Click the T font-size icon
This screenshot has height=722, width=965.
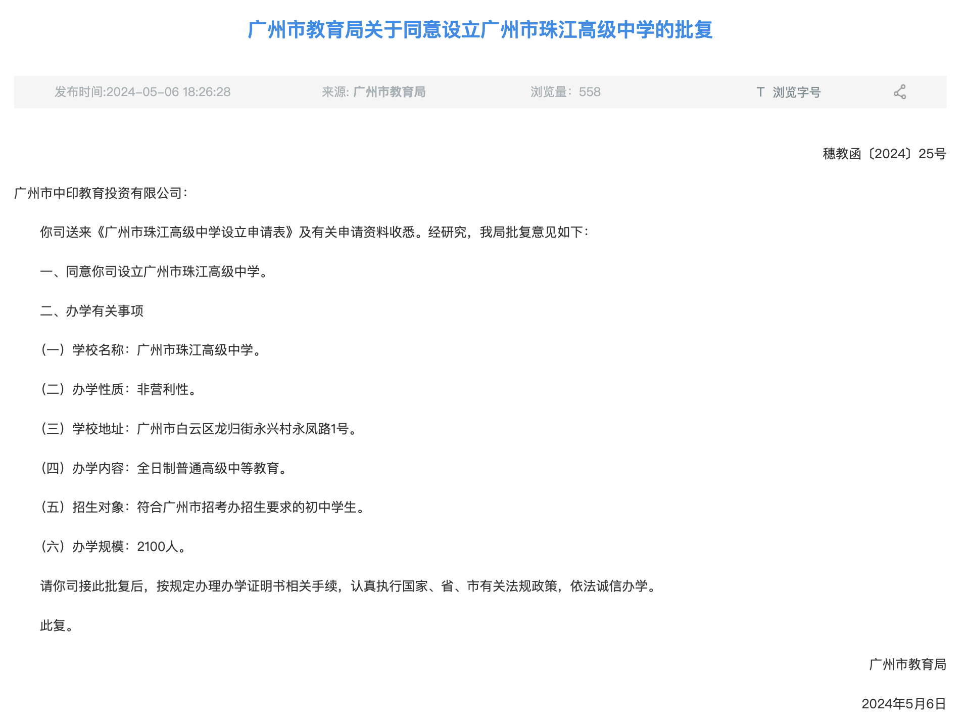[x=760, y=92]
